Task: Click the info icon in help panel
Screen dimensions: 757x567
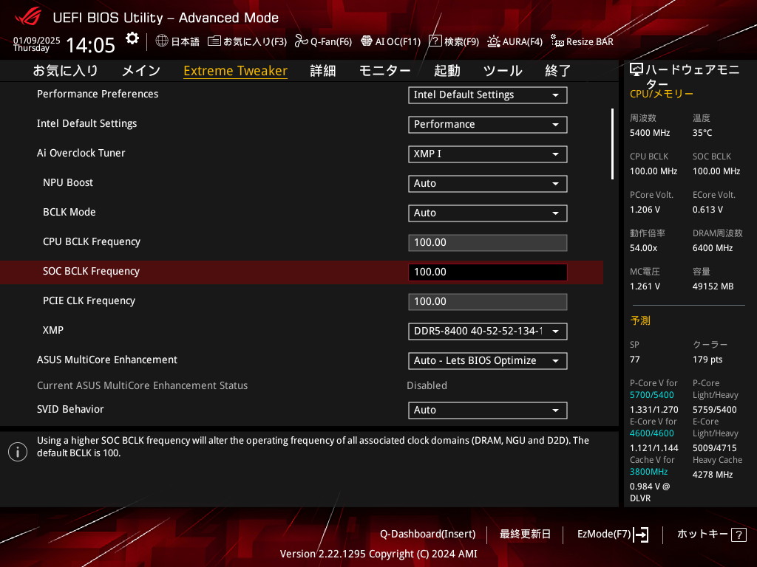Action: point(18,452)
